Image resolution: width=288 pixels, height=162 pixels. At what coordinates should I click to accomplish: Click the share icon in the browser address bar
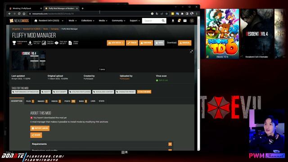pyautogui.click(x=162, y=13)
